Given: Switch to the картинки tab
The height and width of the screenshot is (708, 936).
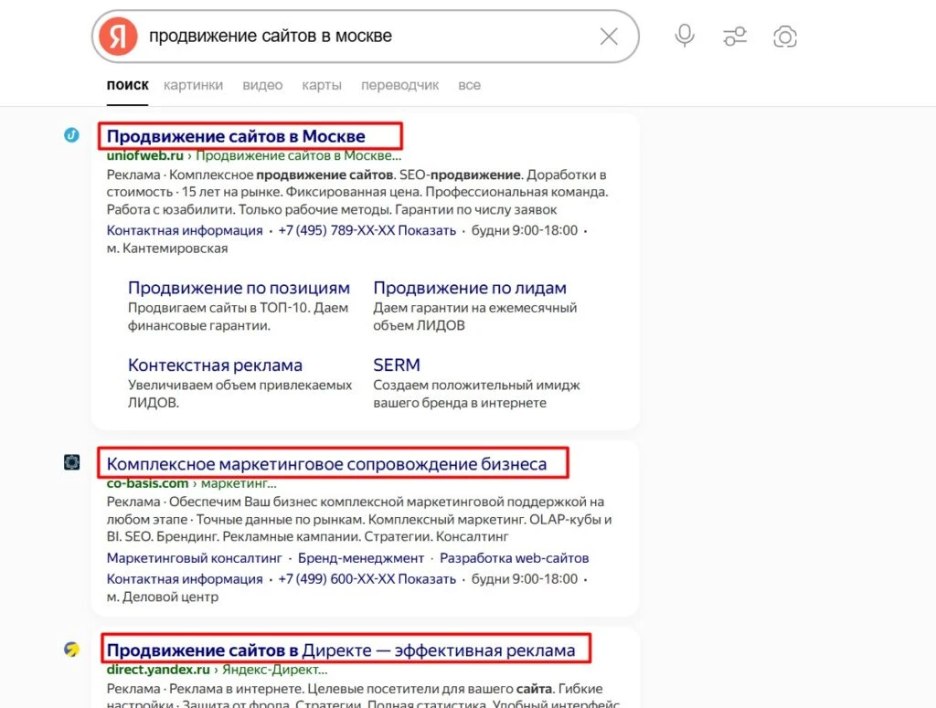Looking at the screenshot, I should 194,85.
